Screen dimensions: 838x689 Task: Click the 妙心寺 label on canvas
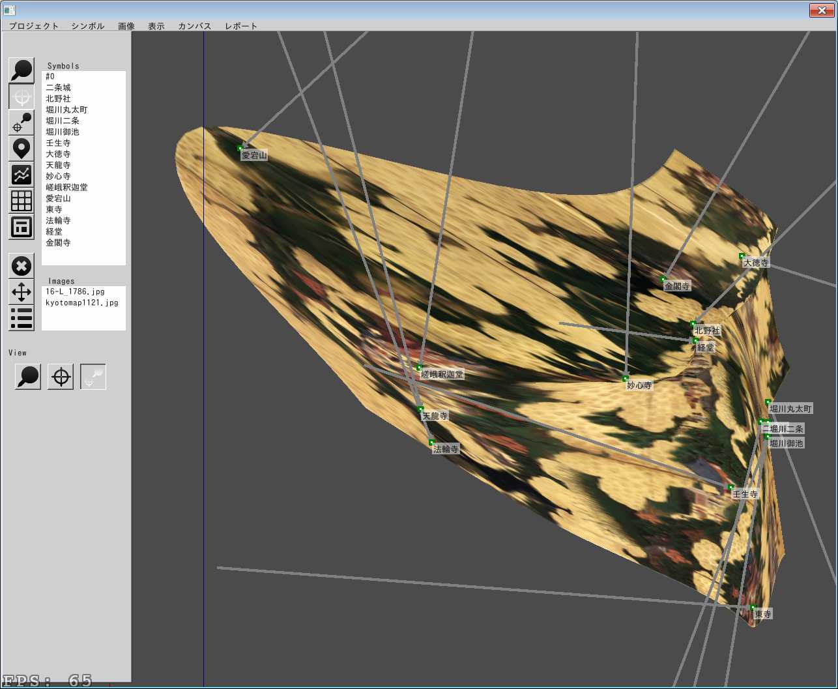tap(639, 385)
